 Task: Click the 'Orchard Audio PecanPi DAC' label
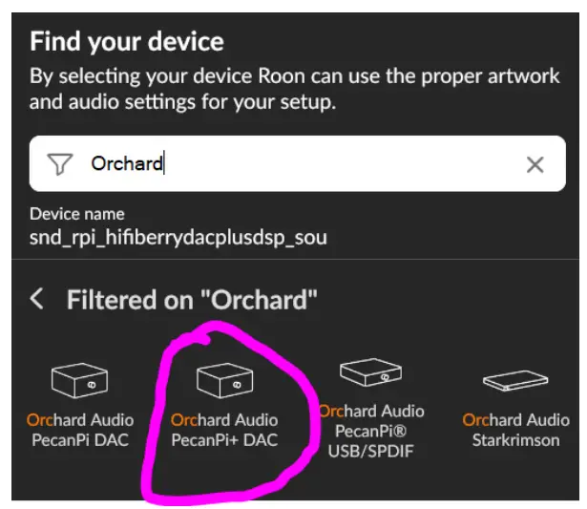click(x=80, y=430)
